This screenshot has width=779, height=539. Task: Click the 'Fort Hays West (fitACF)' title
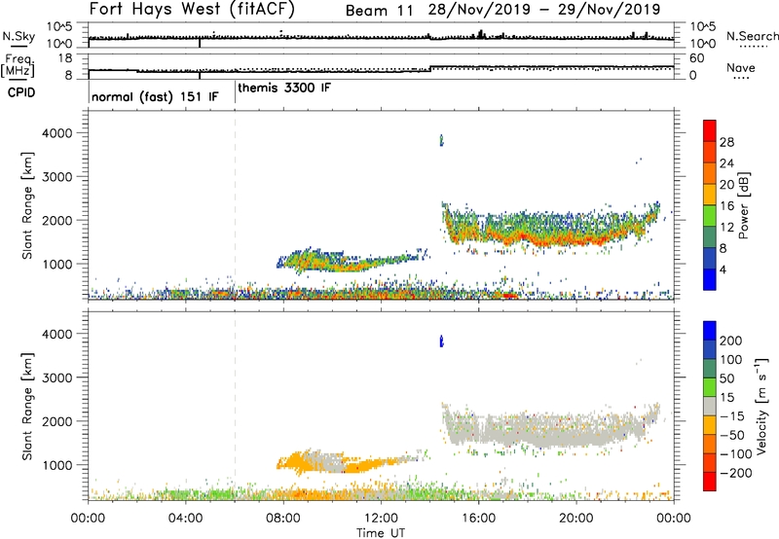[x=192, y=9]
